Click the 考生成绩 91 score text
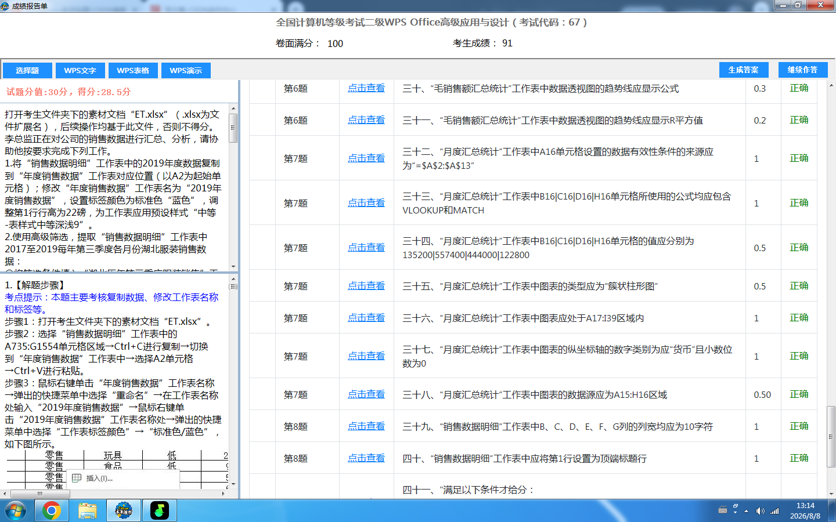Image resolution: width=836 pixels, height=522 pixels. click(x=482, y=43)
